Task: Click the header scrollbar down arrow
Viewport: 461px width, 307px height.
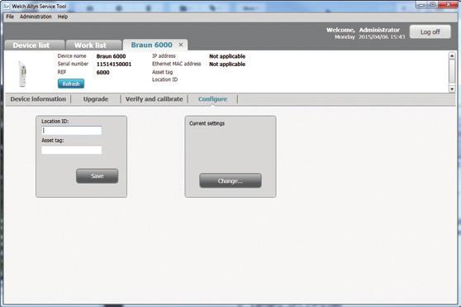Action: (x=452, y=89)
